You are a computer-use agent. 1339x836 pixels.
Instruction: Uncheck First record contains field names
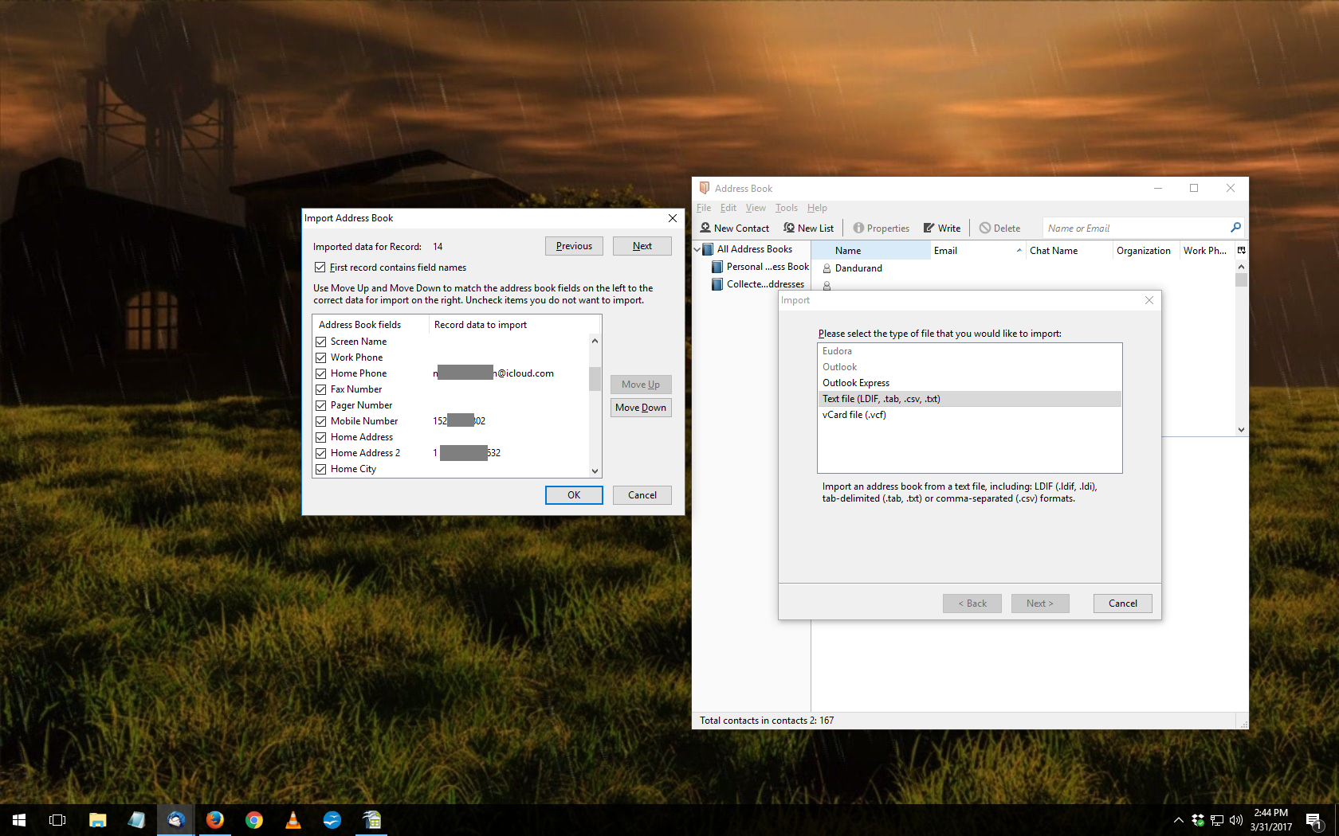point(320,268)
